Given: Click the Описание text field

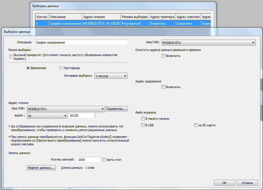Looking at the screenshot, I should pos(81,42).
